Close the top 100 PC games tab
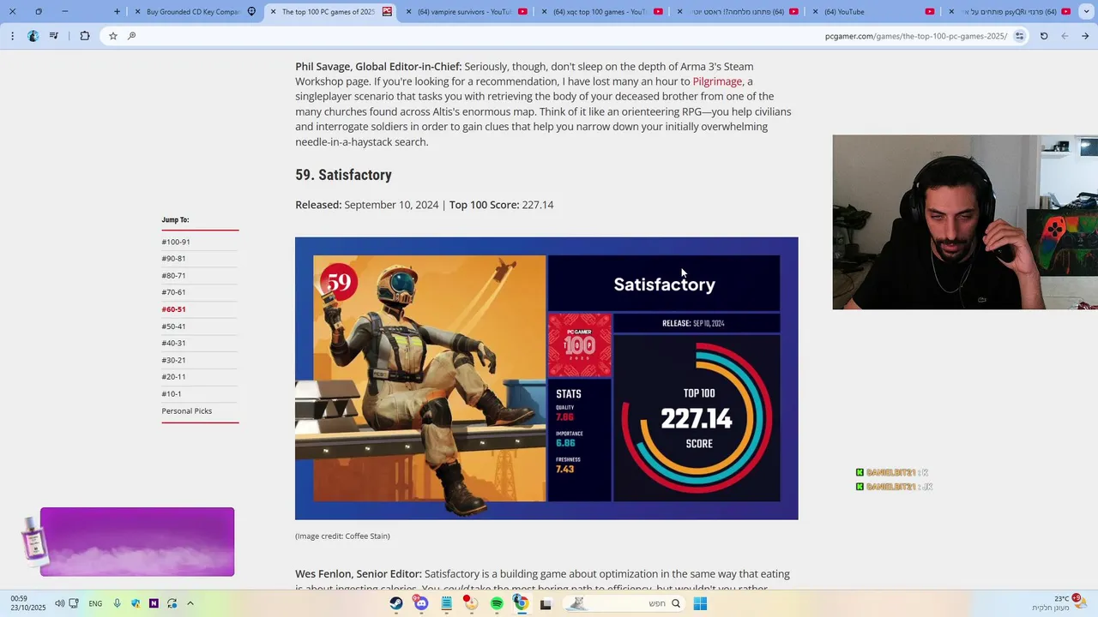This screenshot has width=1098, height=617. [x=273, y=12]
